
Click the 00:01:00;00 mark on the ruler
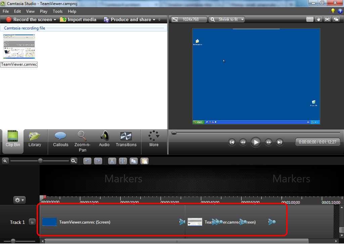click(291, 202)
